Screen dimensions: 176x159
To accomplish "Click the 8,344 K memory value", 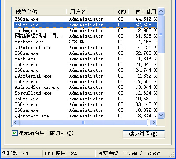I will coord(148,116).
